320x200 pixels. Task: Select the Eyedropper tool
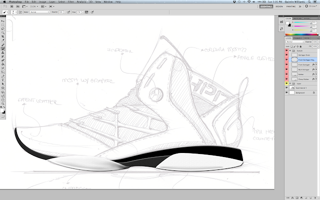(3, 40)
